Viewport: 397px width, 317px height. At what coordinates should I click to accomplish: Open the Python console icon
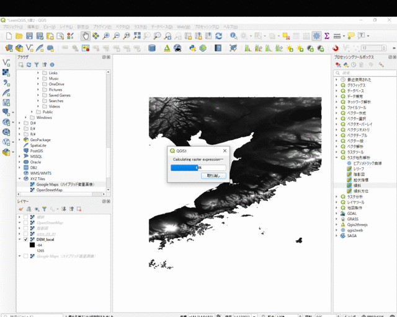point(192,48)
